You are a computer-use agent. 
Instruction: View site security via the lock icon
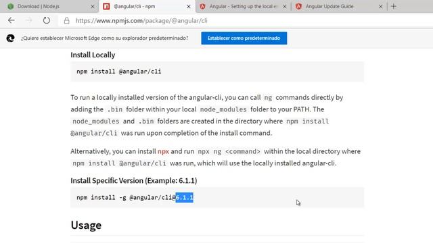(x=66, y=21)
